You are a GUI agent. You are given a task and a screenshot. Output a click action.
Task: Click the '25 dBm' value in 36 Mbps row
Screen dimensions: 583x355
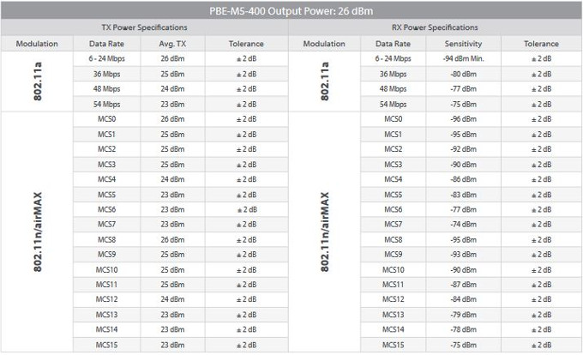[x=172, y=74]
